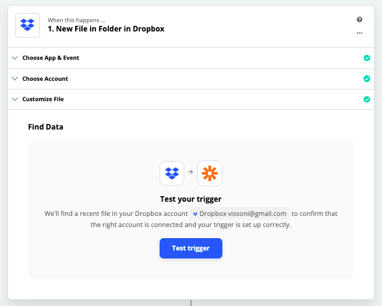Screen dimensions: 382x306
Task: Click the orange Zapier logo icon
Action: coord(209,173)
